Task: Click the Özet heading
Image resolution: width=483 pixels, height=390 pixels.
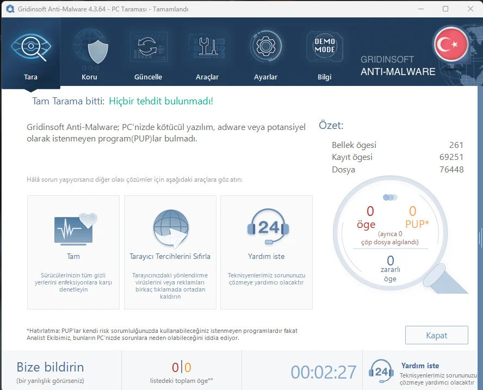Action: point(331,125)
